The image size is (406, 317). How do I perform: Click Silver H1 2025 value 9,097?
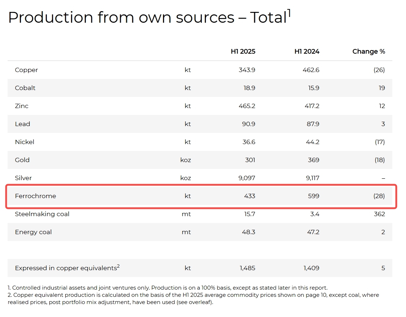tap(246, 178)
